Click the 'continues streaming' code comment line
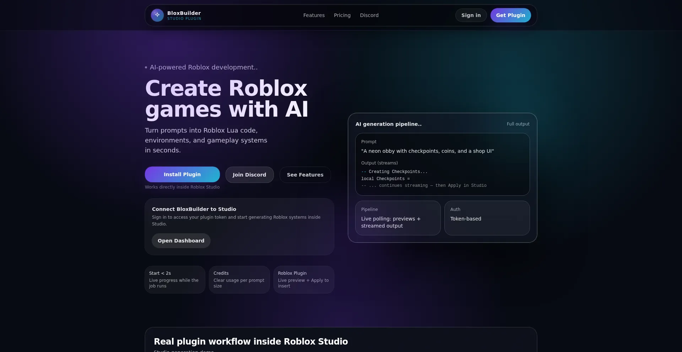 (424, 185)
